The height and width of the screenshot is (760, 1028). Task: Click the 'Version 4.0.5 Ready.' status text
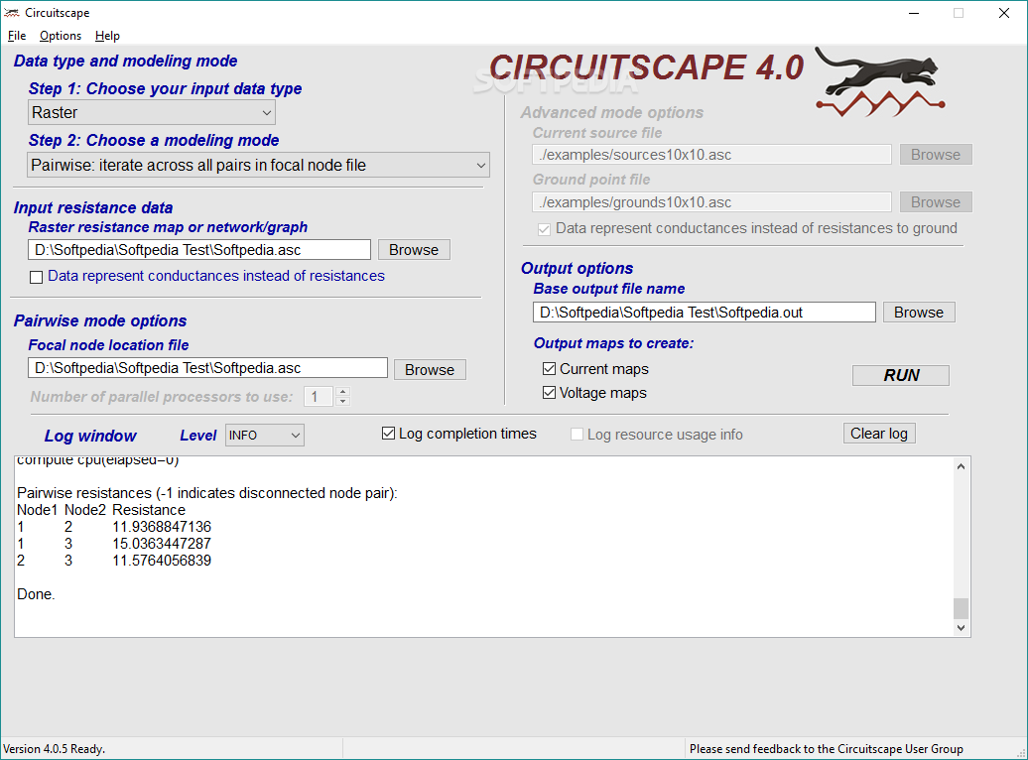click(x=55, y=749)
